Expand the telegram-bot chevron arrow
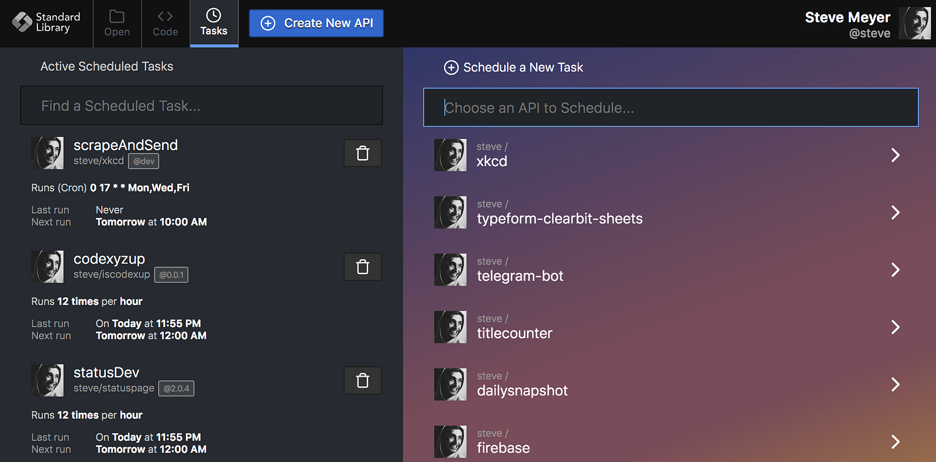This screenshot has height=462, width=936. (895, 269)
